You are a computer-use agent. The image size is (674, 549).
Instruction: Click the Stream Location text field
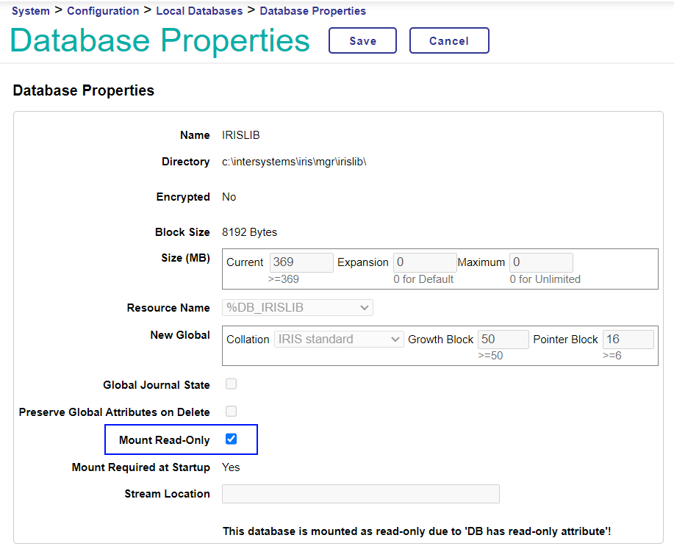click(360, 494)
